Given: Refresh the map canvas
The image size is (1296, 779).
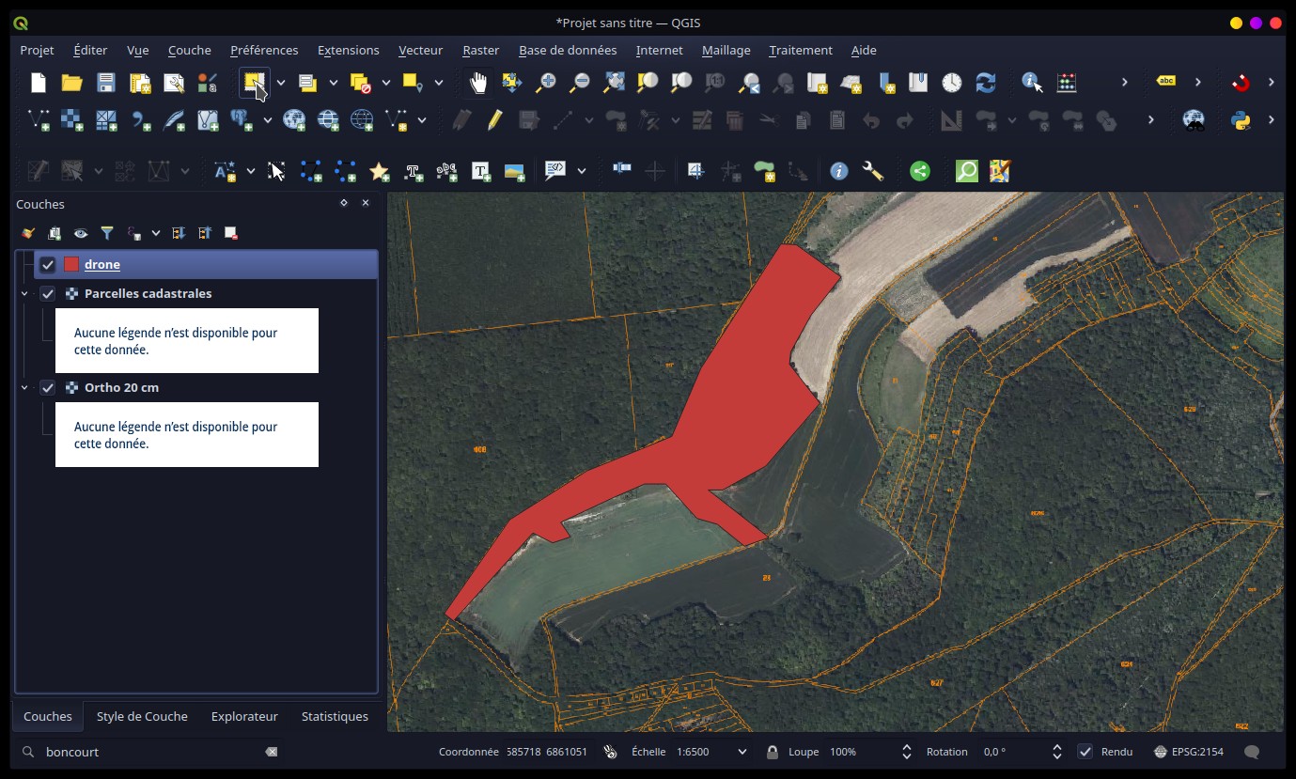Looking at the screenshot, I should (985, 83).
